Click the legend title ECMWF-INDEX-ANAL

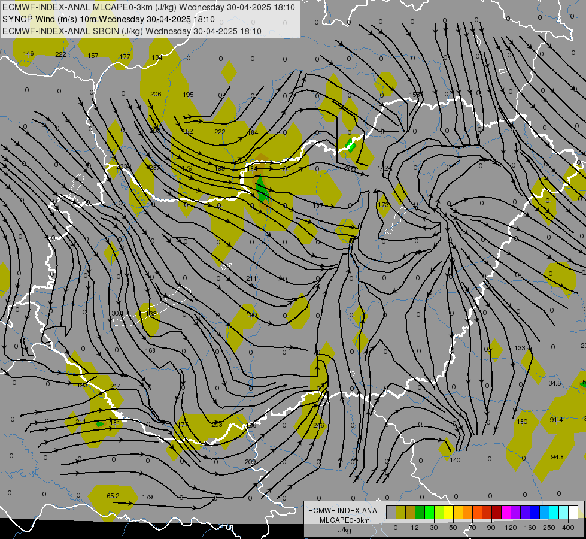point(345,511)
